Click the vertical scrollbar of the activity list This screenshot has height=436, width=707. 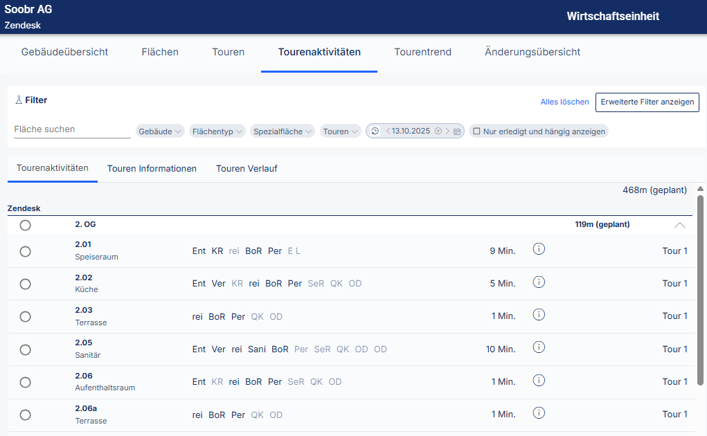[700, 291]
